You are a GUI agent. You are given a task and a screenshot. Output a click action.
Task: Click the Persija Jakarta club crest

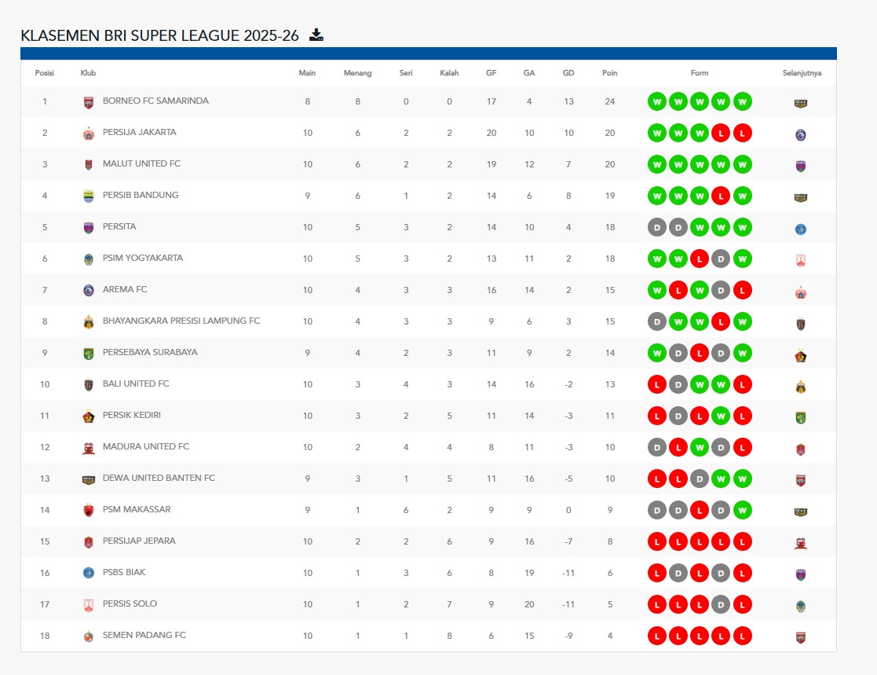[88, 134]
